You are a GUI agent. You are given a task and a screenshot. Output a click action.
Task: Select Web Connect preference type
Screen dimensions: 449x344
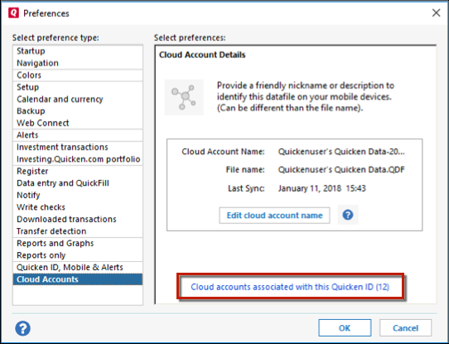coord(78,123)
